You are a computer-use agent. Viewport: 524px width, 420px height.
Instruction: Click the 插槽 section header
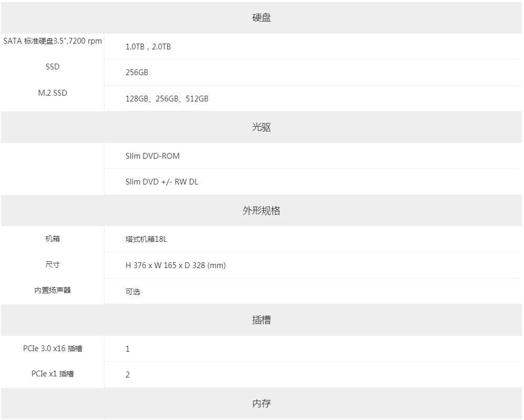pos(261,320)
